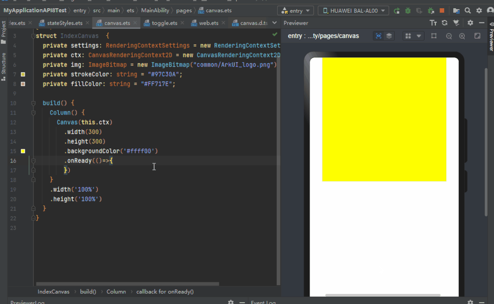Screen dimensions: 494x304
Task: Select build() in the bottom breadcrumb
Action: pos(88,292)
